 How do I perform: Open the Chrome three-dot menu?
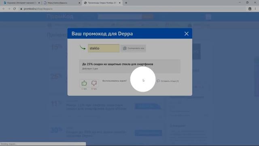click(255, 9)
